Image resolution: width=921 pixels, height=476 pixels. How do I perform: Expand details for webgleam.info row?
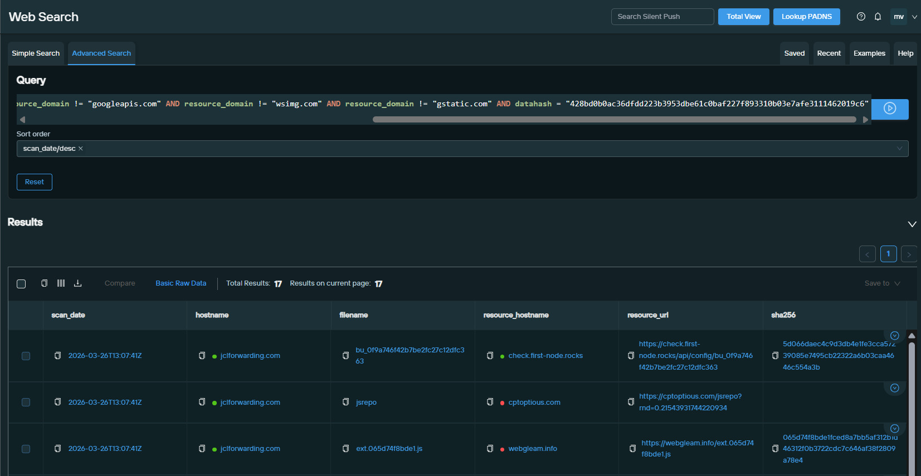pyautogui.click(x=894, y=429)
